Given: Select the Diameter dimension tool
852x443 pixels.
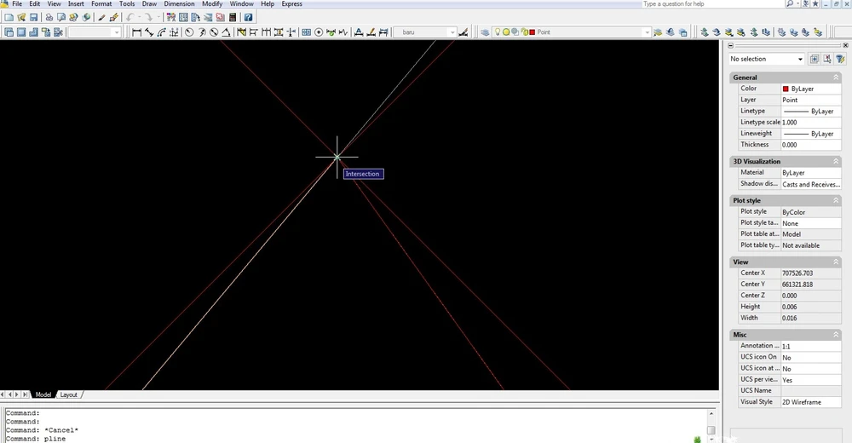Looking at the screenshot, I should tap(214, 32).
